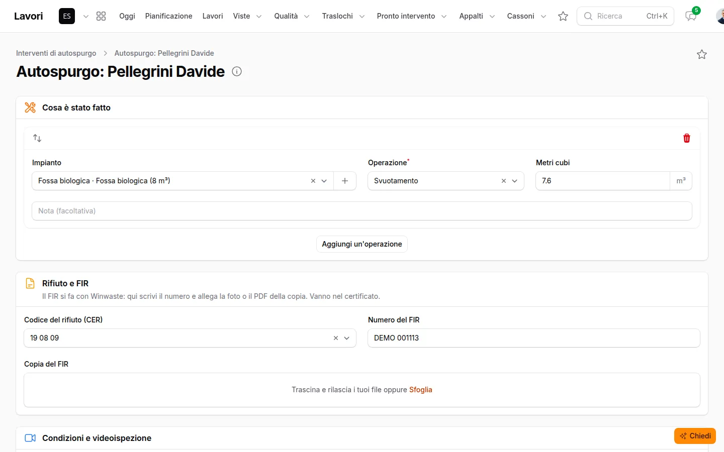This screenshot has width=724, height=452.
Task: Focus the Ricerca search box
Action: 625,16
